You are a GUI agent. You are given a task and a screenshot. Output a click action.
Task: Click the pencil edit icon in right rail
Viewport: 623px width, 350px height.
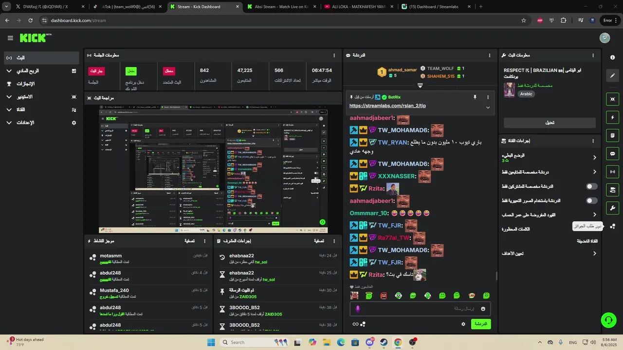tap(612, 75)
